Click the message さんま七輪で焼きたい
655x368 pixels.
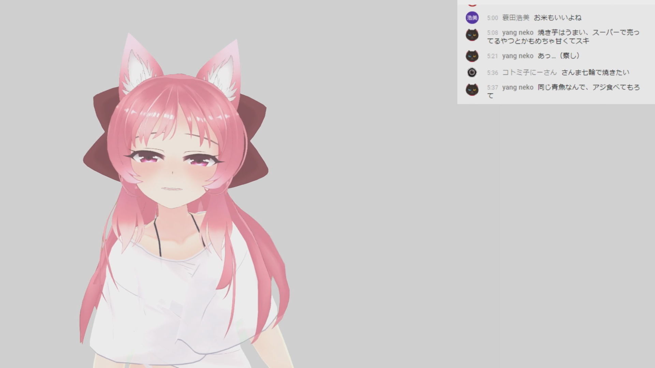coord(595,73)
